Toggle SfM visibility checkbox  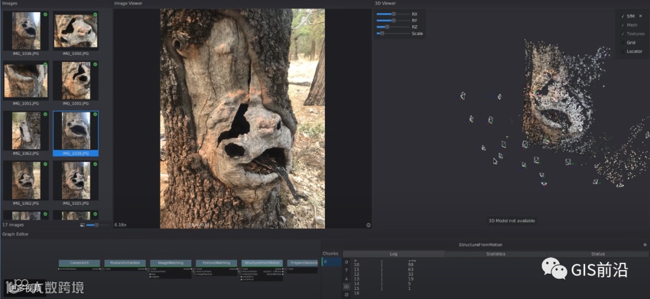tap(622, 16)
